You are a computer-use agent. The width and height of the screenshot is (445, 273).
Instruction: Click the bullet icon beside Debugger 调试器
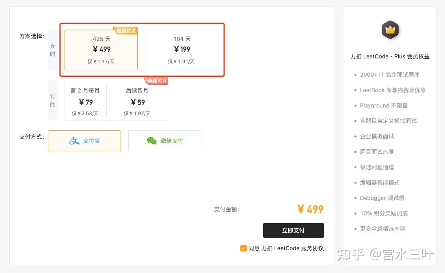tap(355, 198)
